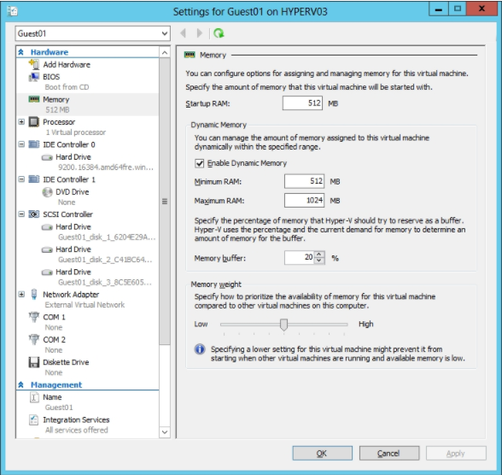Image resolution: width=502 pixels, height=475 pixels.
Task: Click the IDE Controller 0 icon
Action: 34,144
